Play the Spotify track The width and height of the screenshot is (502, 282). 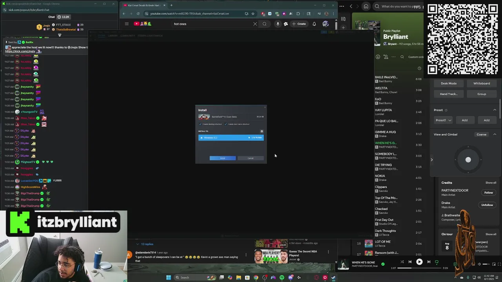[419, 262]
